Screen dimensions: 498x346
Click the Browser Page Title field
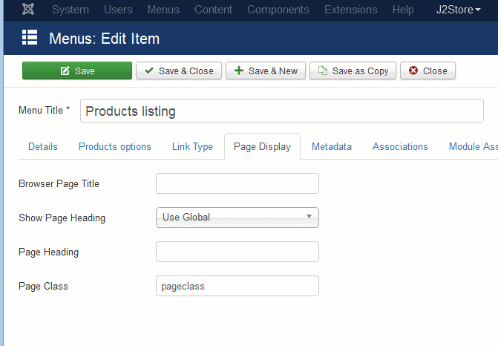237,183
